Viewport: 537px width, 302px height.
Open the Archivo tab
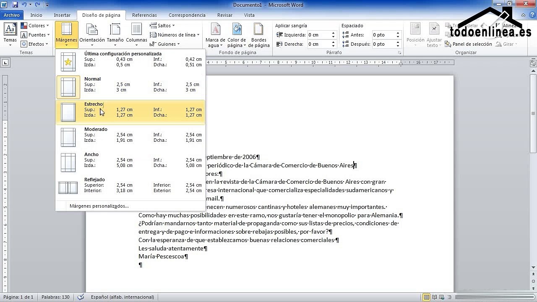(x=12, y=15)
